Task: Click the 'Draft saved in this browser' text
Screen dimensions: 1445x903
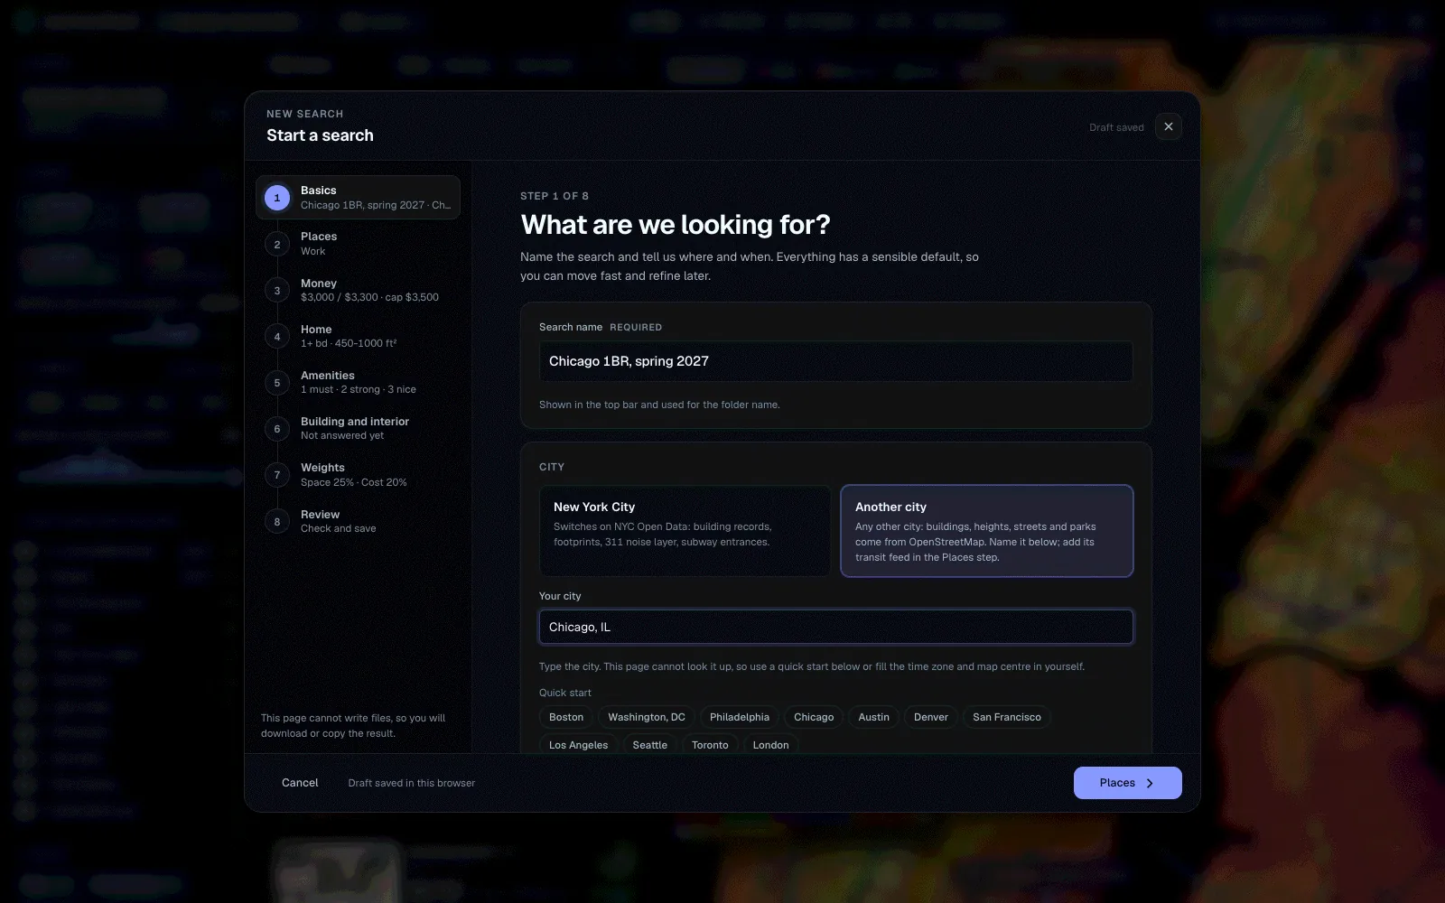Action: (412, 783)
